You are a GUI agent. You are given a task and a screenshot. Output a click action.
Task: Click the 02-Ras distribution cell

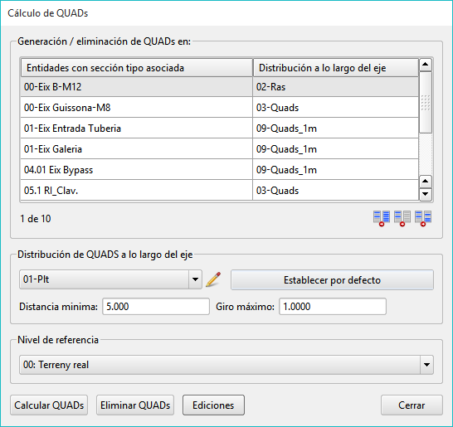(336, 87)
